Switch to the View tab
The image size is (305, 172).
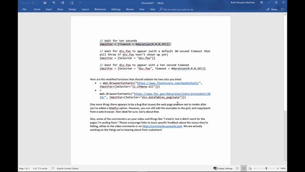(x=142, y=10)
